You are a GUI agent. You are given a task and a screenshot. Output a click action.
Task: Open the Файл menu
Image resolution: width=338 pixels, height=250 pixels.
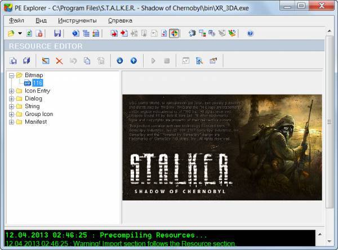point(16,20)
